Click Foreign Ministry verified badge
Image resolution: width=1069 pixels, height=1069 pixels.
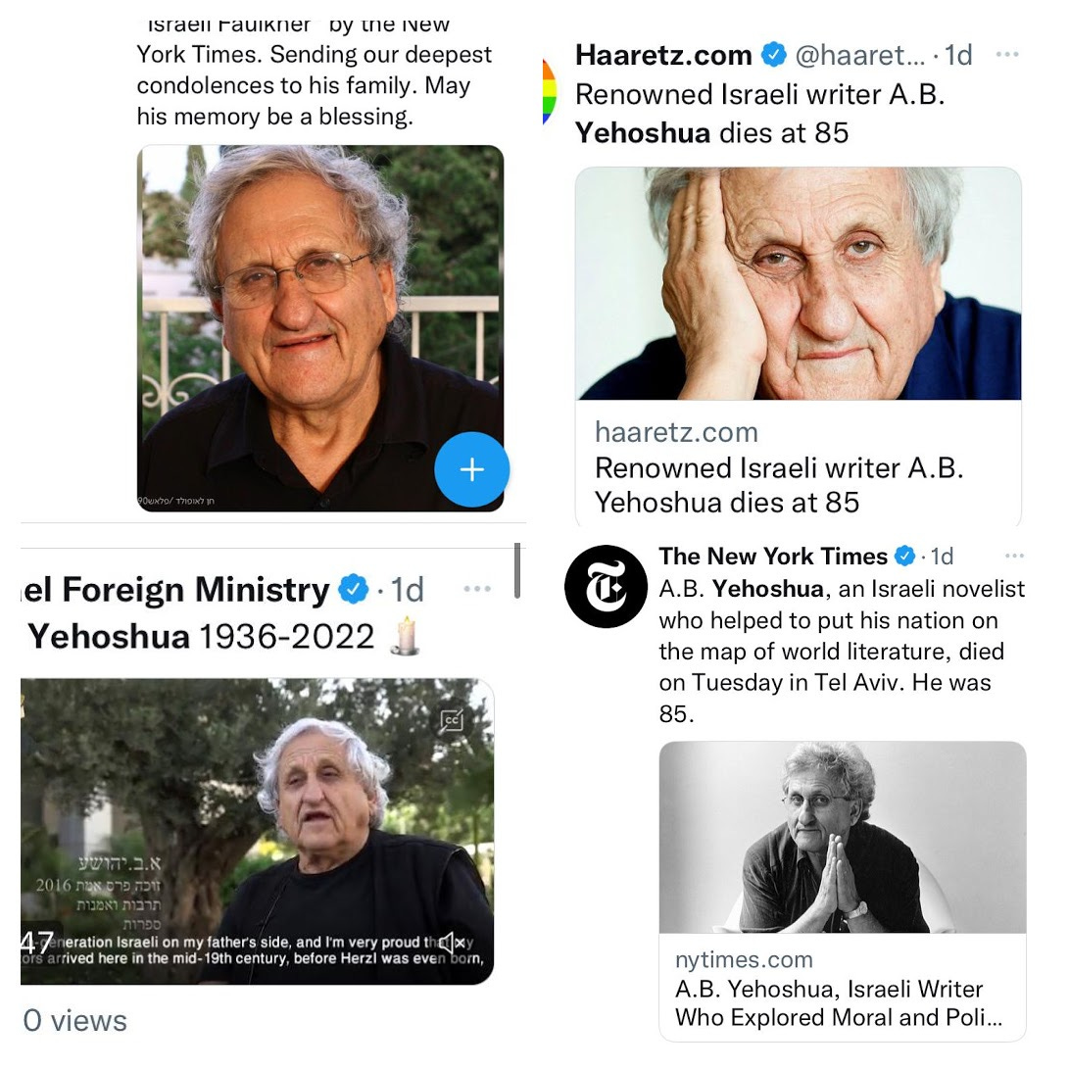click(354, 589)
